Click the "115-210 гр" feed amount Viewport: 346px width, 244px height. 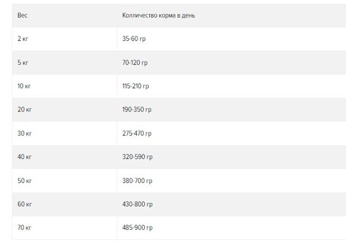(135, 86)
